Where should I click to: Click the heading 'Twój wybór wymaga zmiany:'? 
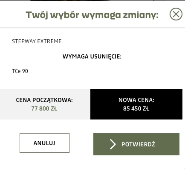click(92, 15)
